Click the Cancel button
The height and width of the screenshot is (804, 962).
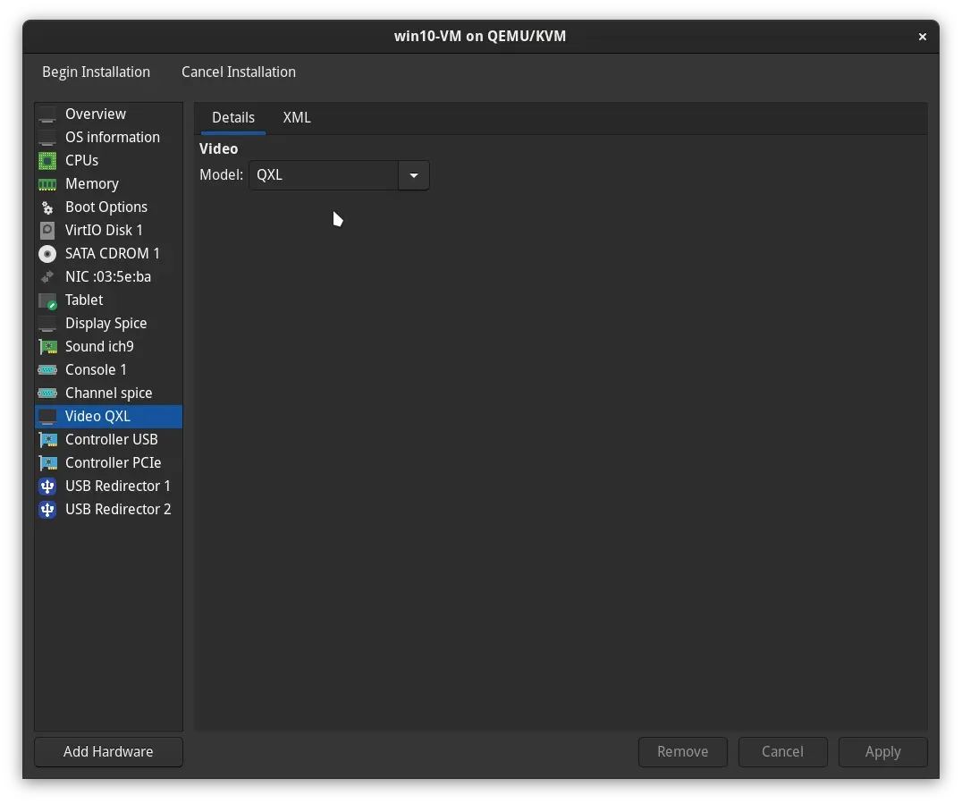(x=783, y=752)
